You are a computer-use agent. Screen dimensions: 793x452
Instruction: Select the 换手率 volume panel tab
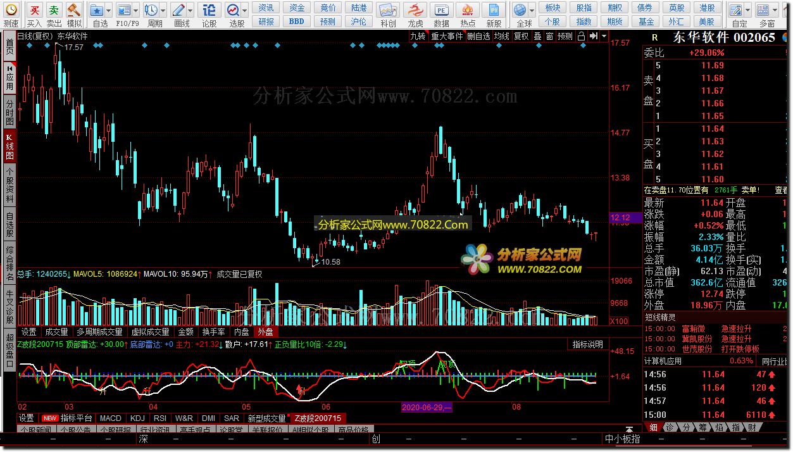click(213, 332)
